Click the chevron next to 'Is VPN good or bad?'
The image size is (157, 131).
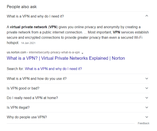[147, 88]
